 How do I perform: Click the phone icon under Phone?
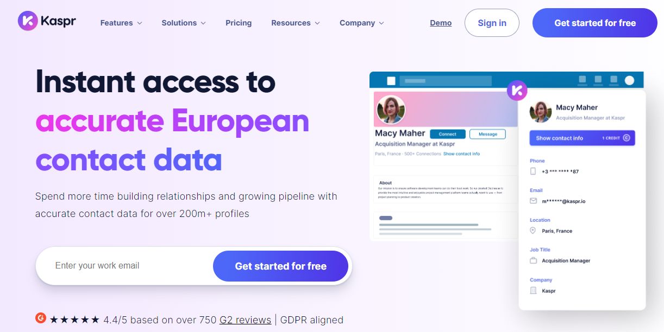(x=533, y=171)
